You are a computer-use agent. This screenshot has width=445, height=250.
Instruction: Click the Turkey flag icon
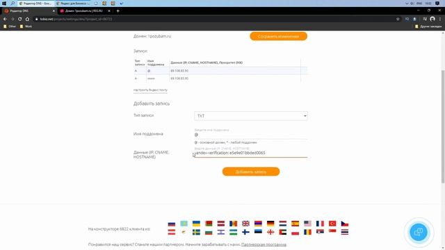tap(332, 224)
